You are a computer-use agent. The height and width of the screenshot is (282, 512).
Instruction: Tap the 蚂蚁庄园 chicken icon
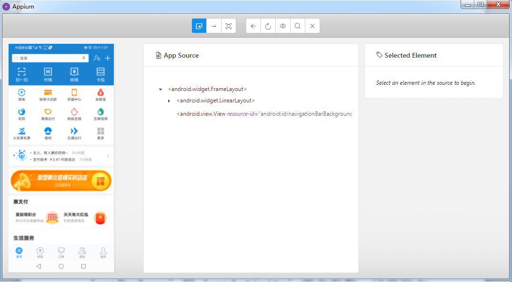click(74, 112)
